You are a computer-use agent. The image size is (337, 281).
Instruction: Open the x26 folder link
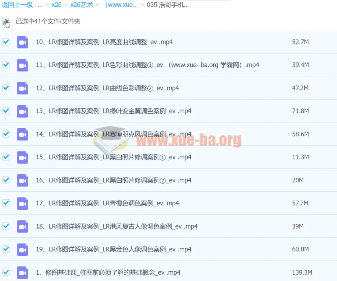56,5
